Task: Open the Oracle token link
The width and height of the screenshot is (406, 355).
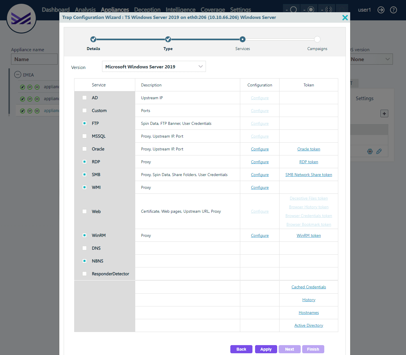Action: [309, 149]
